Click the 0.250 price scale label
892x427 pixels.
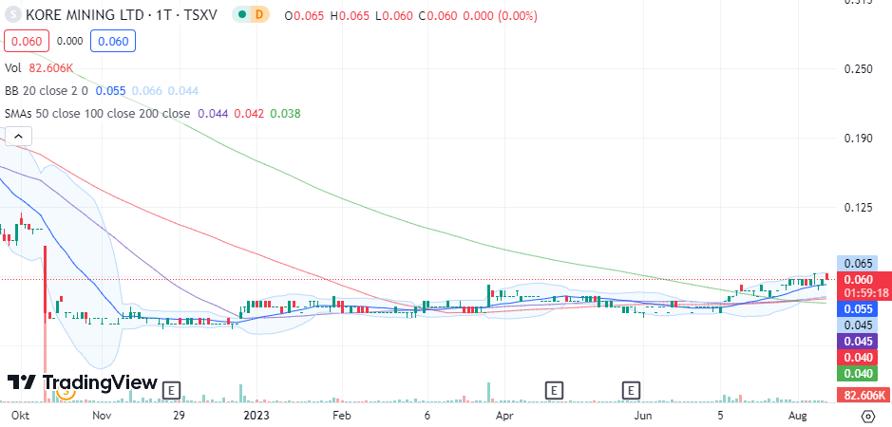859,69
